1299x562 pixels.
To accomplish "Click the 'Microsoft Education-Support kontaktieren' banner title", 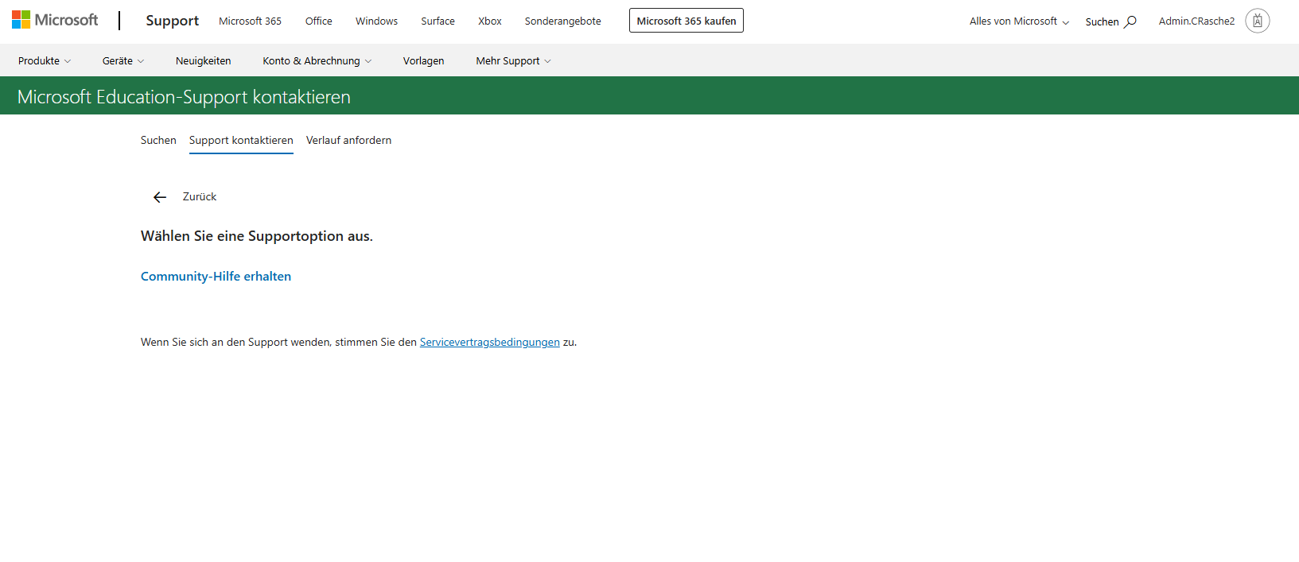I will click(184, 97).
